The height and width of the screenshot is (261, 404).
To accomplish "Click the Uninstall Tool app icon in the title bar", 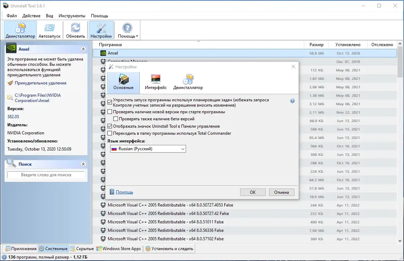I will (x=6, y=6).
